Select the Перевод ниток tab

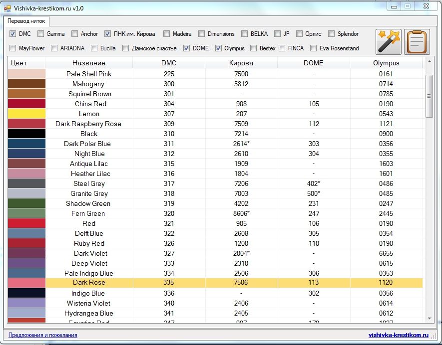(x=26, y=21)
